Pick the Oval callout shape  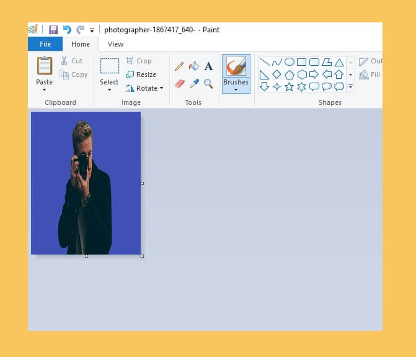327,86
